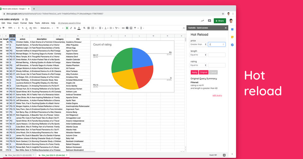
Task: Open the Insert menu
Action: click(x=16, y=23)
